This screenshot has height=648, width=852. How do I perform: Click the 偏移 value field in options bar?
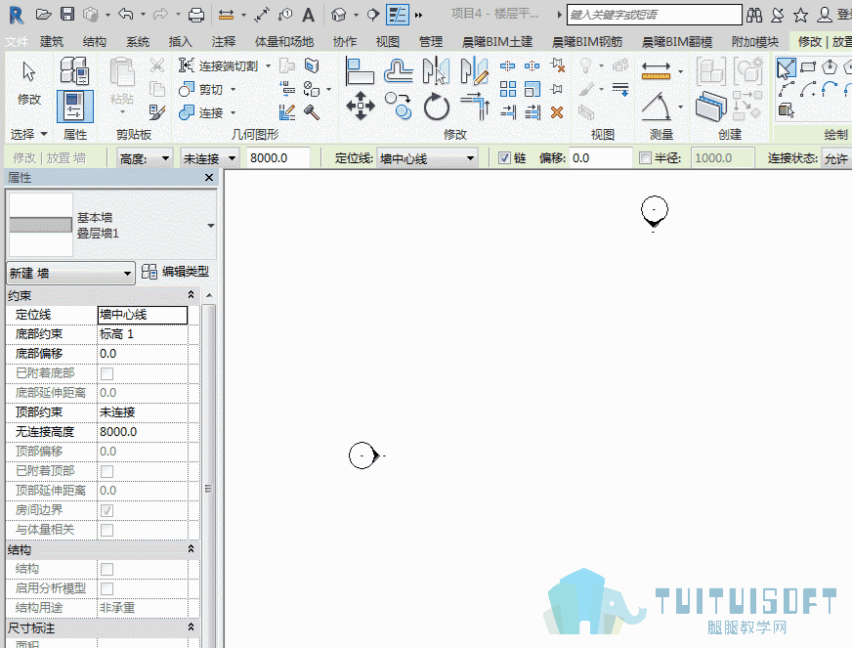point(600,158)
